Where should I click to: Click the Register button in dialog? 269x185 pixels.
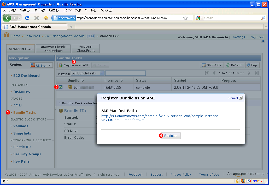click(170, 136)
